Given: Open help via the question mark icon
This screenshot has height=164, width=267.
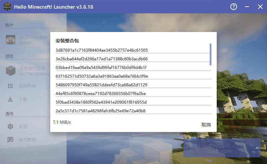Looking at the screenshot, I should tap(234, 7).
